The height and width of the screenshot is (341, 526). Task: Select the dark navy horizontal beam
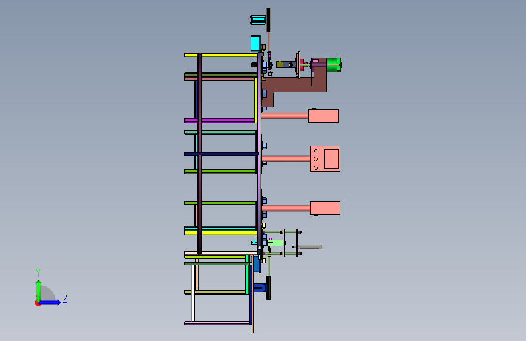click(x=221, y=154)
